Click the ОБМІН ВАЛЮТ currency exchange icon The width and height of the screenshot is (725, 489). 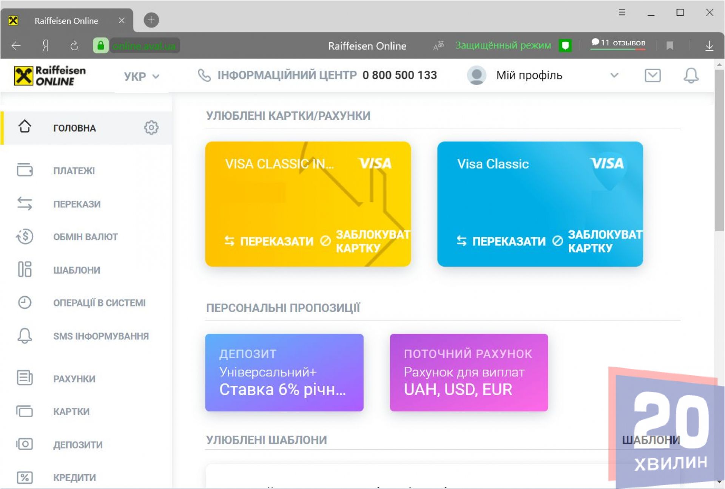pos(25,237)
